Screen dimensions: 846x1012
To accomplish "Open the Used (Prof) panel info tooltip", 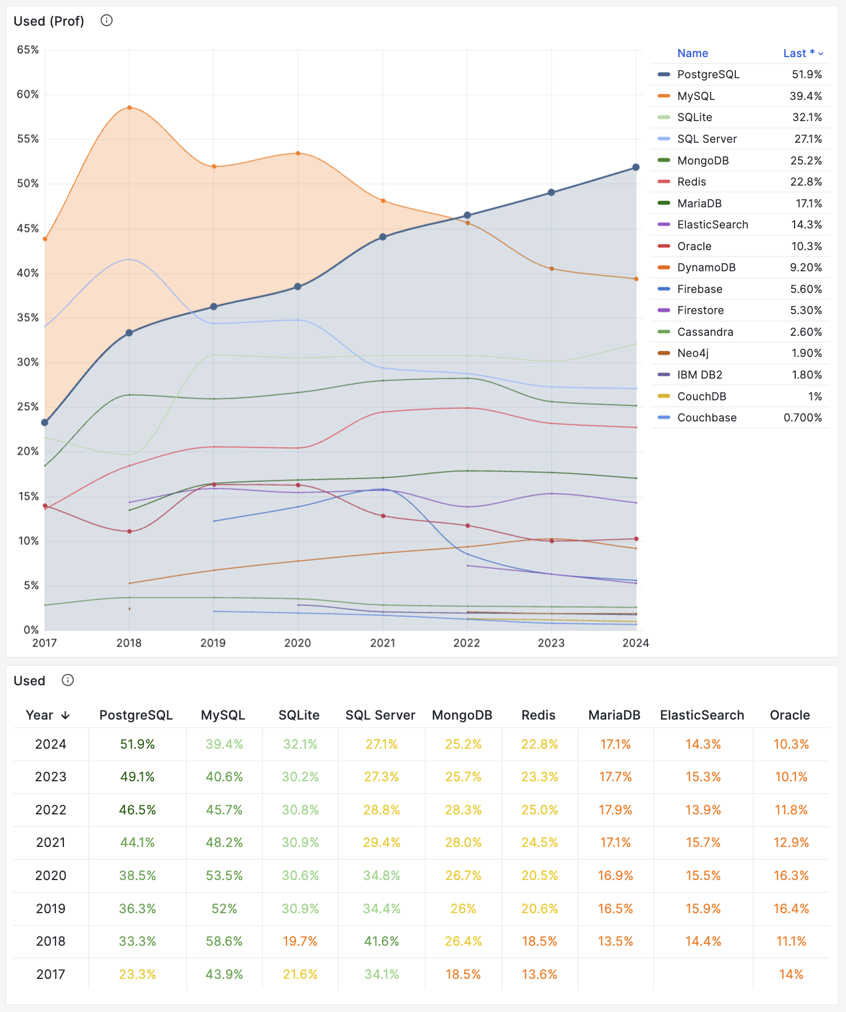I will pos(106,21).
